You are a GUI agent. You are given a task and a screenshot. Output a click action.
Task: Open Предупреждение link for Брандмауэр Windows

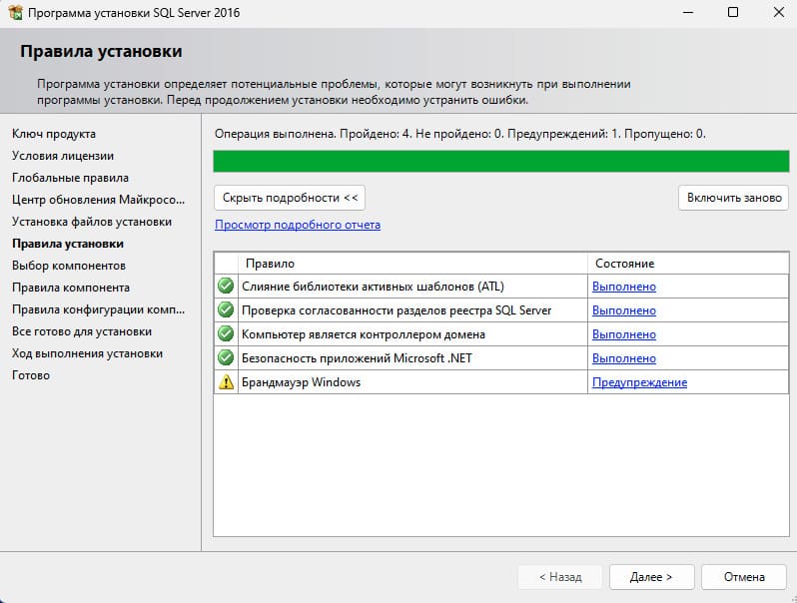[x=639, y=382]
